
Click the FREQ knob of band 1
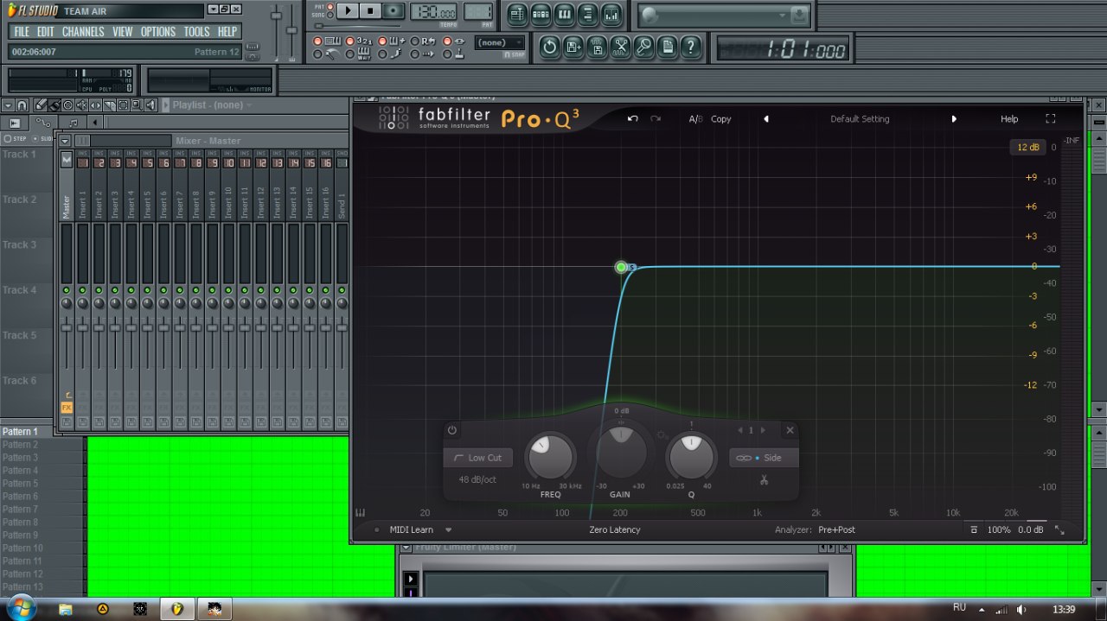pos(551,458)
